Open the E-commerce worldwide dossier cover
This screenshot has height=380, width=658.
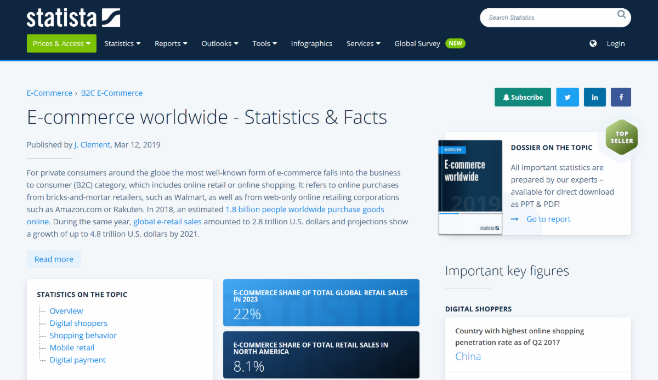click(470, 188)
